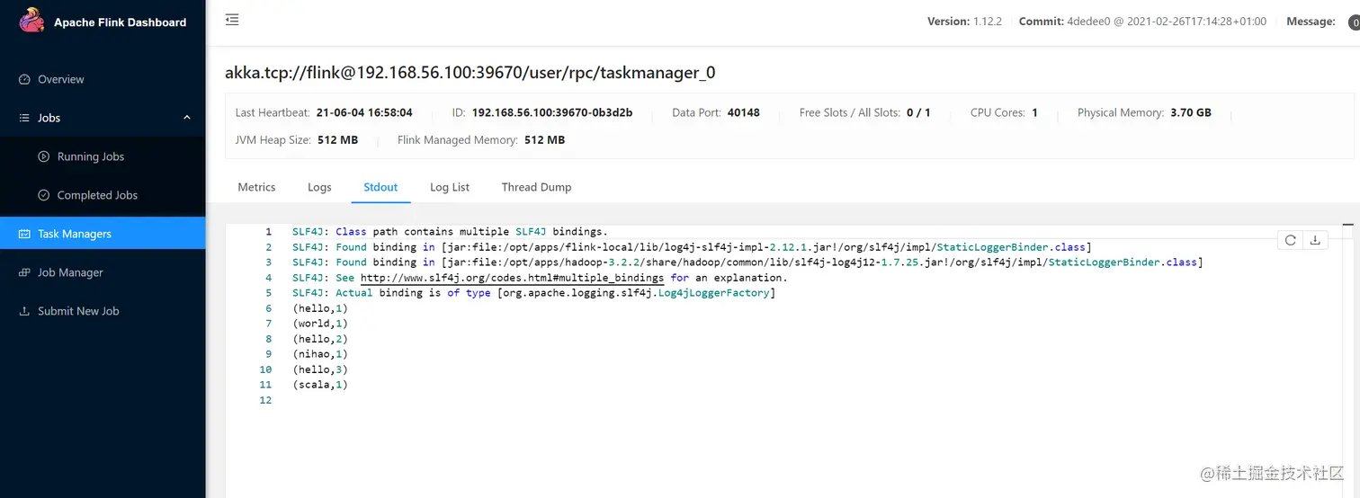The height and width of the screenshot is (498, 1360).
Task: Switch to the Thread Dump tab
Action: [x=536, y=187]
